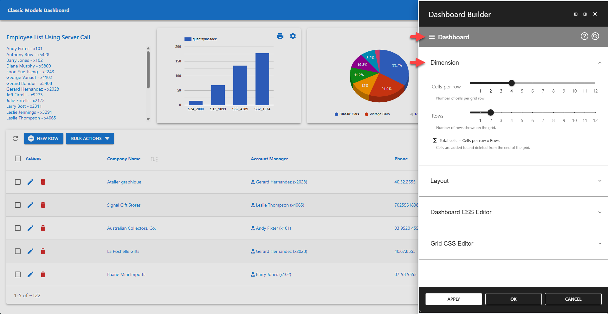
Task: Edit the Atelier graphique row
Action: click(30, 182)
